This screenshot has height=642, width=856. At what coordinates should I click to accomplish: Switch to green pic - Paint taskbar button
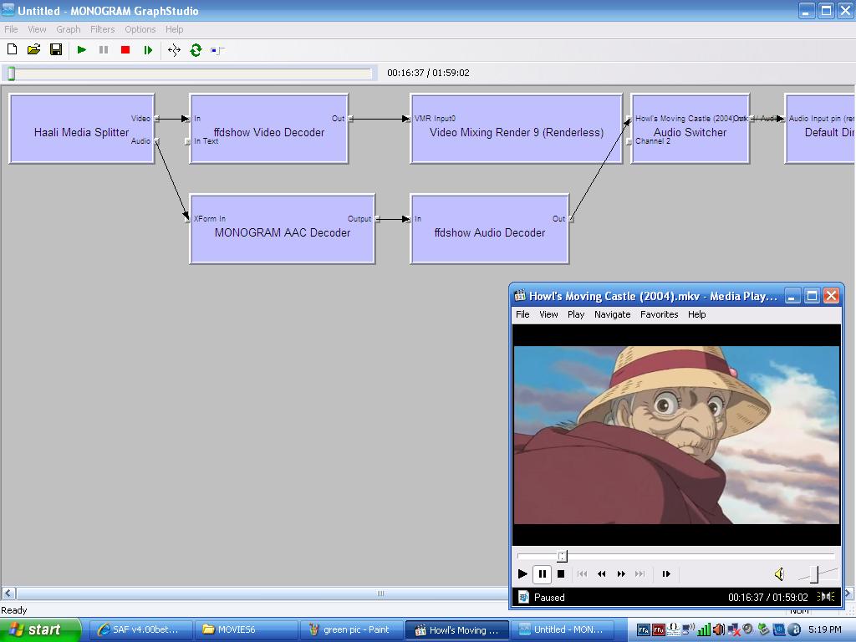tap(352, 630)
